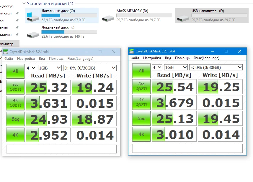Click Seq write value 19.45

(x=220, y=118)
